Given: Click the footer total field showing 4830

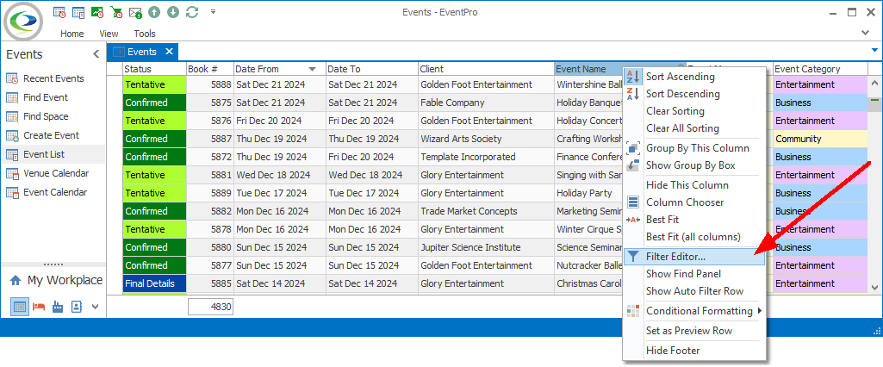Looking at the screenshot, I should 210,308.
